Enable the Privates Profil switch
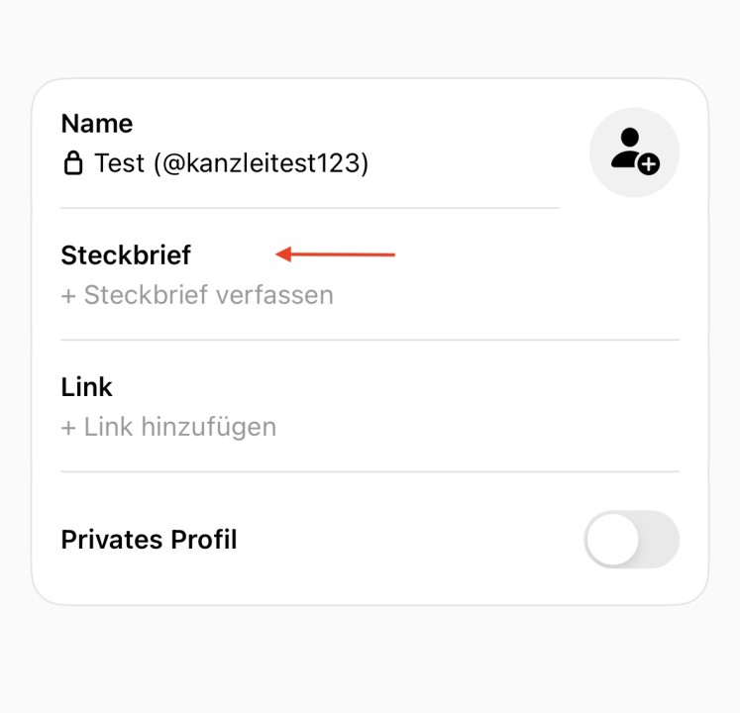The image size is (740, 713). coord(631,540)
